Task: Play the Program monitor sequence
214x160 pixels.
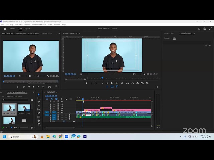Action: tap(112, 83)
